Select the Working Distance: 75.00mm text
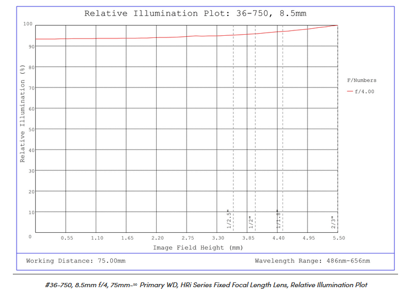The width and height of the screenshot is (405, 292). pos(76,261)
